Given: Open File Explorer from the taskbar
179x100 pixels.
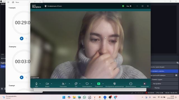Looking at the screenshot, I should coord(74,97).
